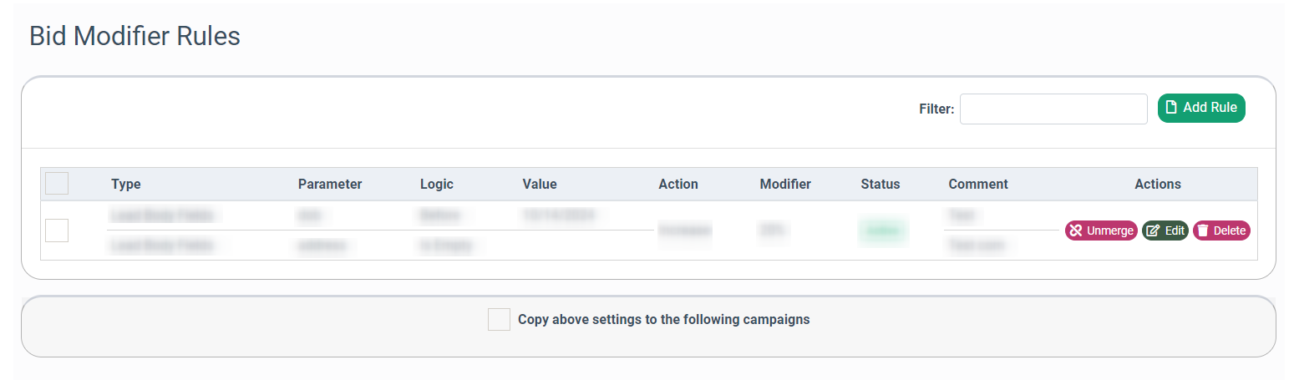Click the Bid Modifier Rules heading
Viewport: 1294px width, 380px height.
[x=134, y=36]
